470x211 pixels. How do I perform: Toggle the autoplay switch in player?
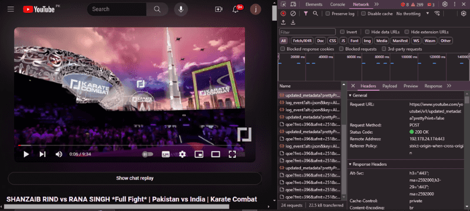click(x=147, y=154)
